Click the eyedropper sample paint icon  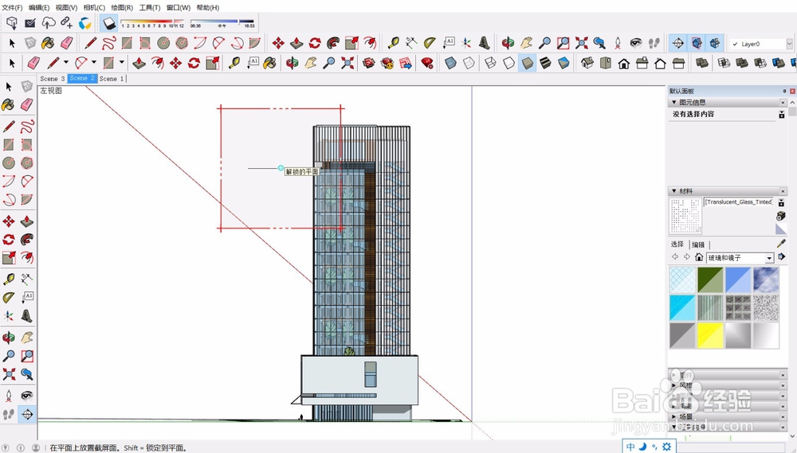point(781,244)
